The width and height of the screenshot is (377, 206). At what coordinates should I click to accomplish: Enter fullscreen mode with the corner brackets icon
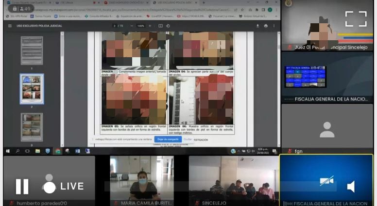click(356, 19)
